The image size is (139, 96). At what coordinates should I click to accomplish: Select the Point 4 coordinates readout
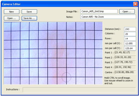coord(125,67)
